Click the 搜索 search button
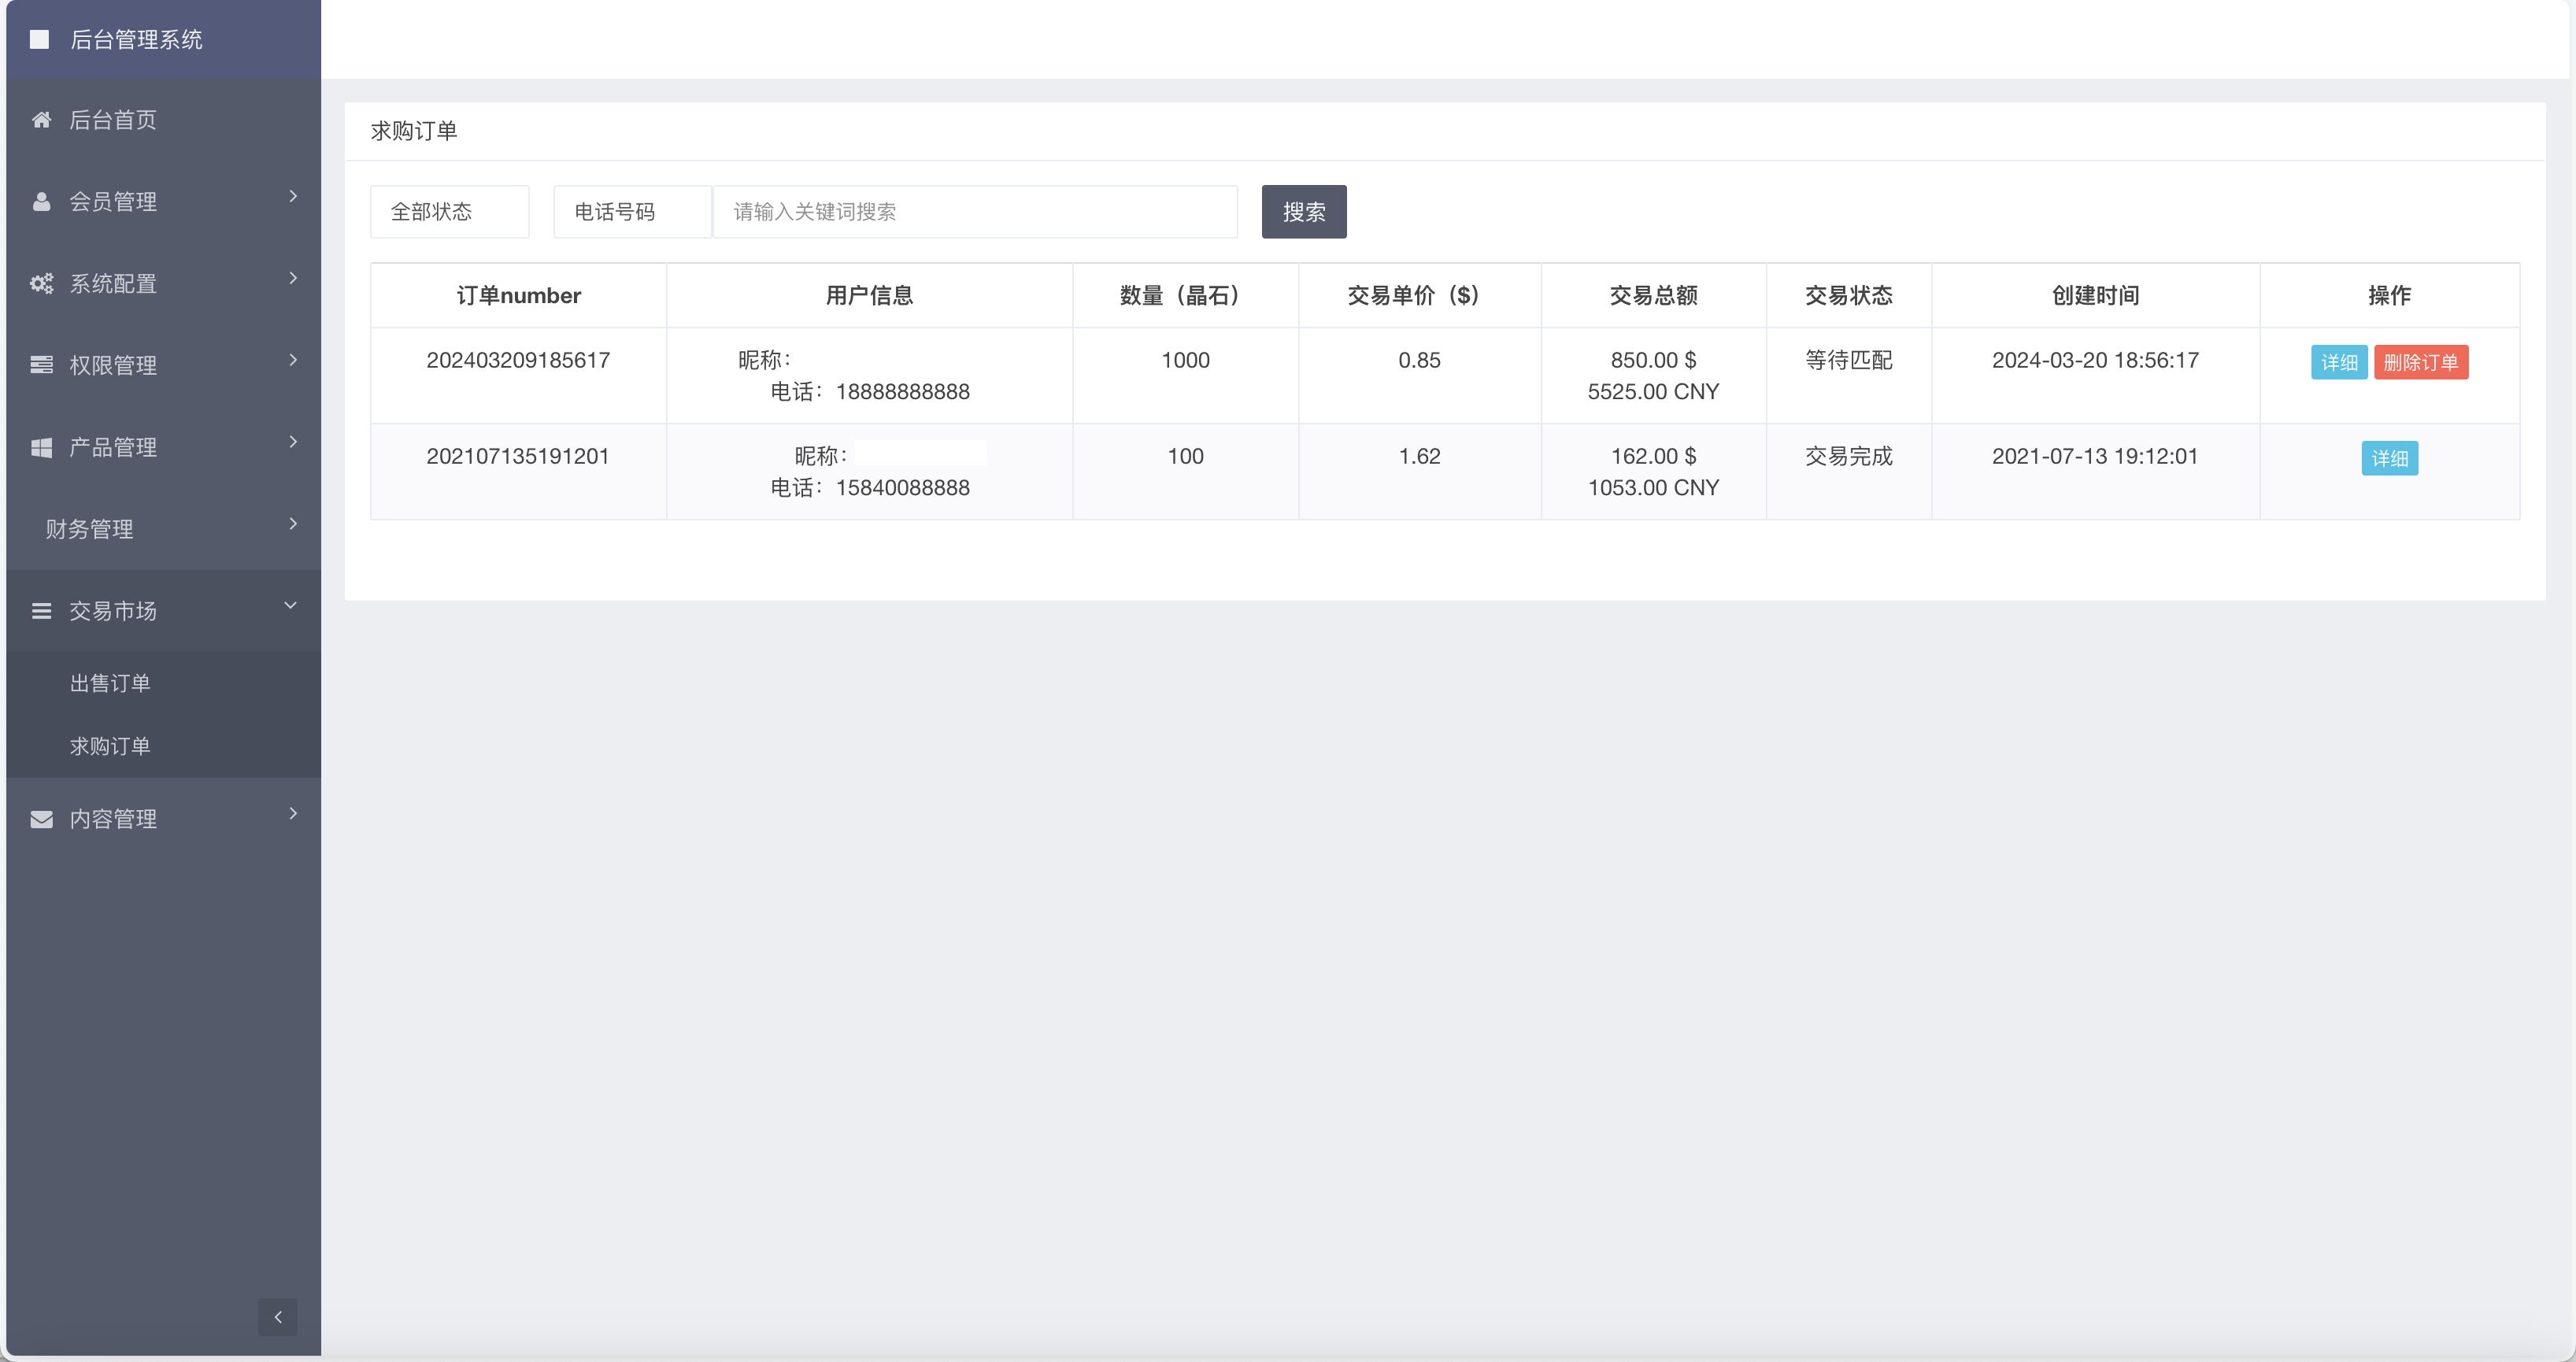This screenshot has height=1362, width=2576. [1303, 212]
